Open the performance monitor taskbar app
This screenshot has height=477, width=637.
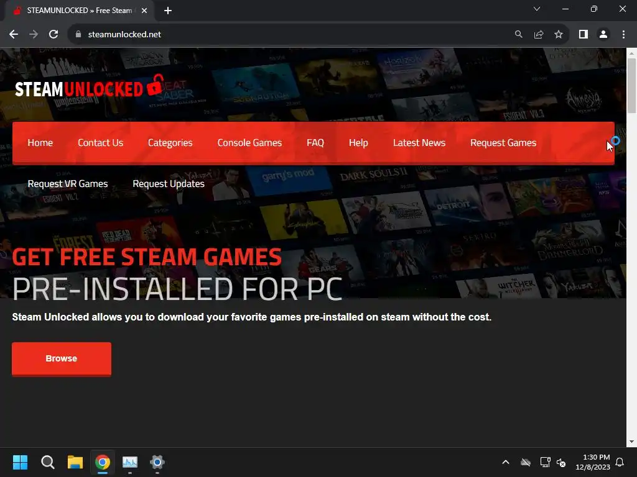click(x=130, y=462)
